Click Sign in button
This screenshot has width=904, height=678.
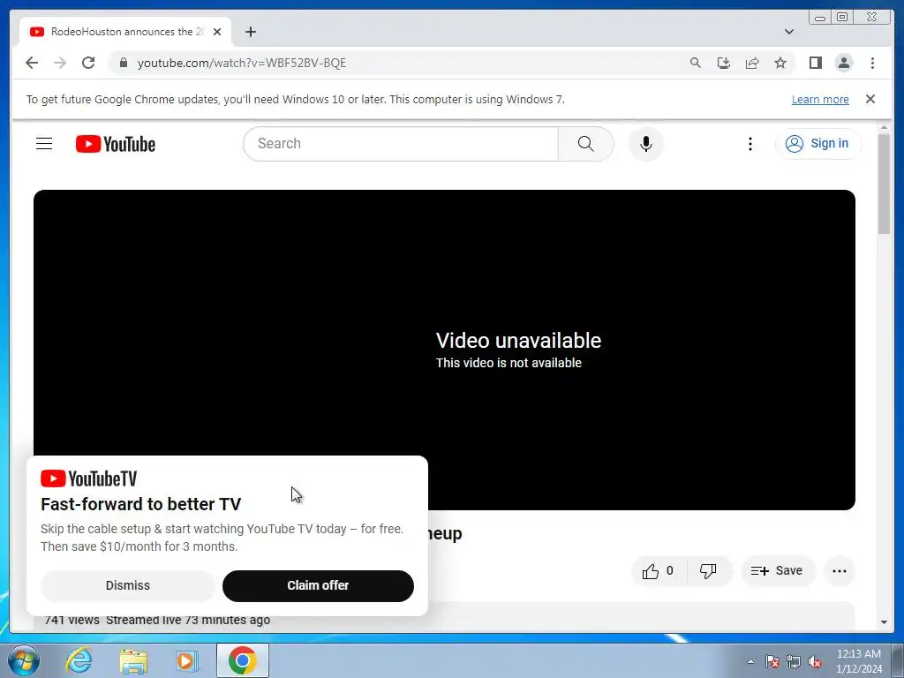coord(818,144)
